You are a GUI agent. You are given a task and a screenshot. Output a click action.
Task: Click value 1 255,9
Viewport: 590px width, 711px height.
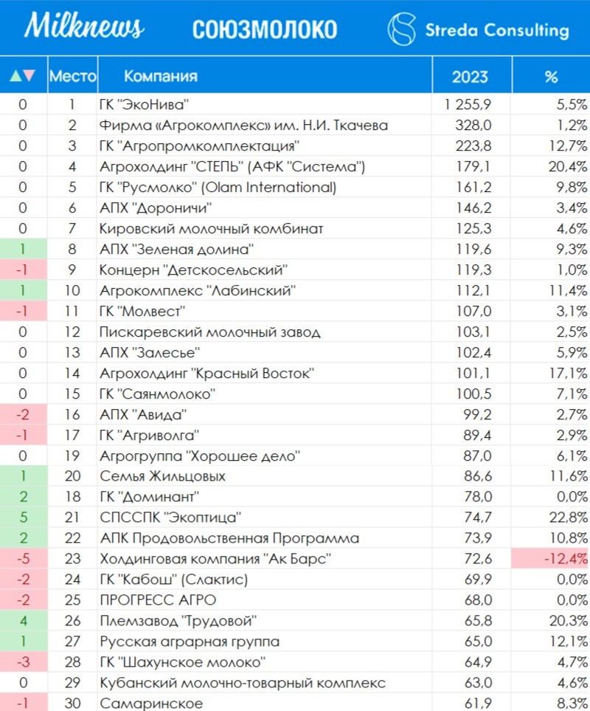point(468,104)
